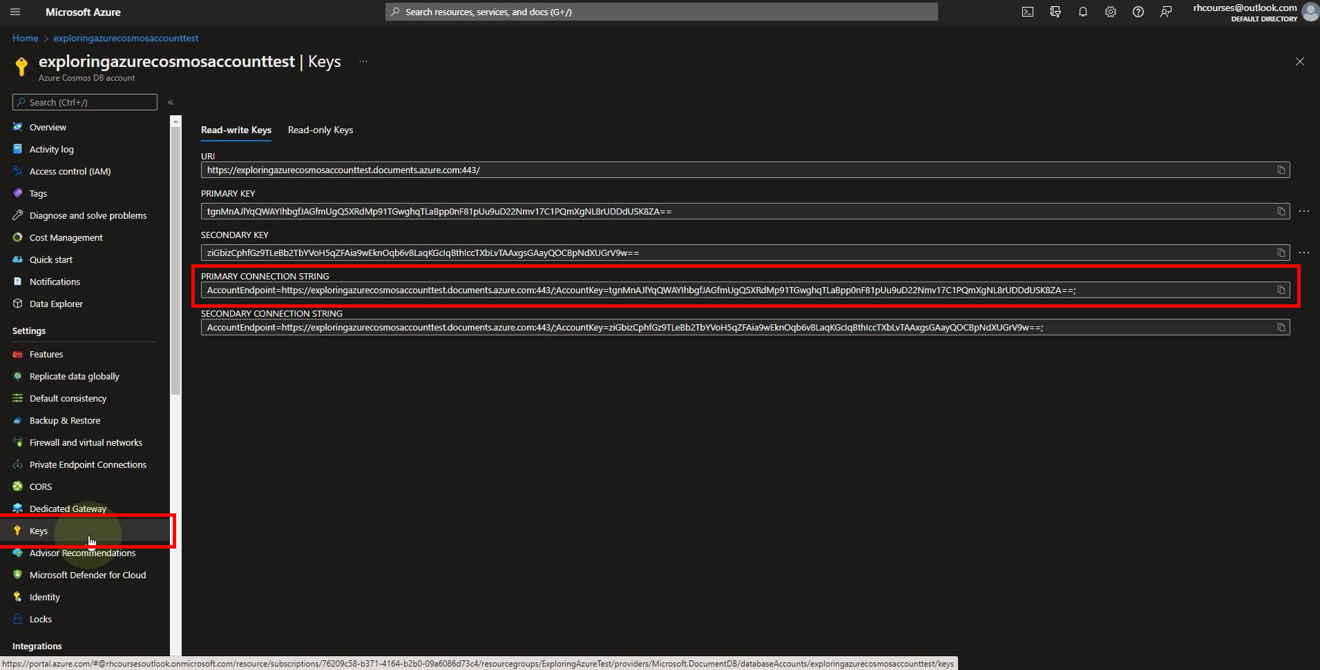Copy the Secondary Key value

(x=1281, y=253)
